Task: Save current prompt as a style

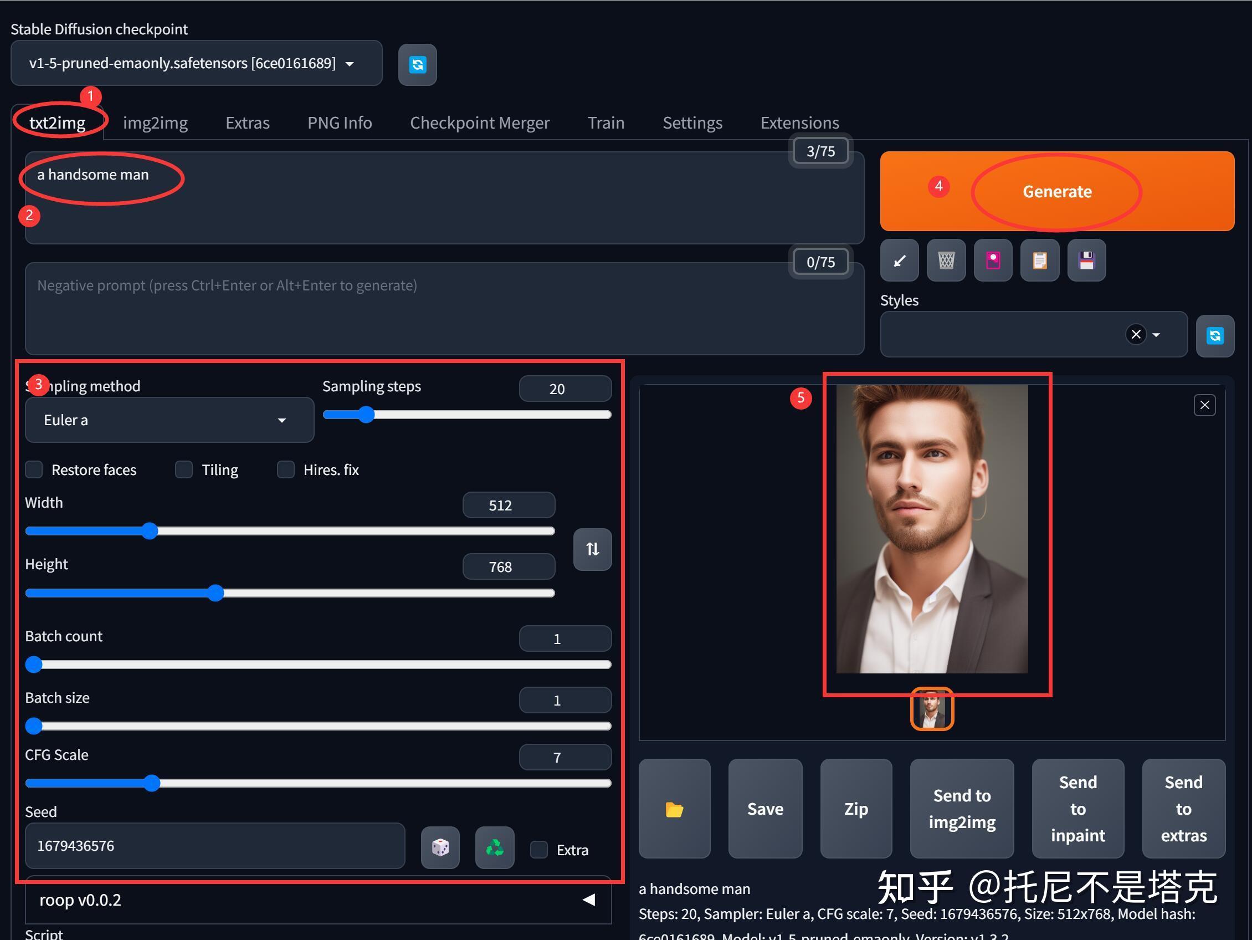Action: point(1087,260)
